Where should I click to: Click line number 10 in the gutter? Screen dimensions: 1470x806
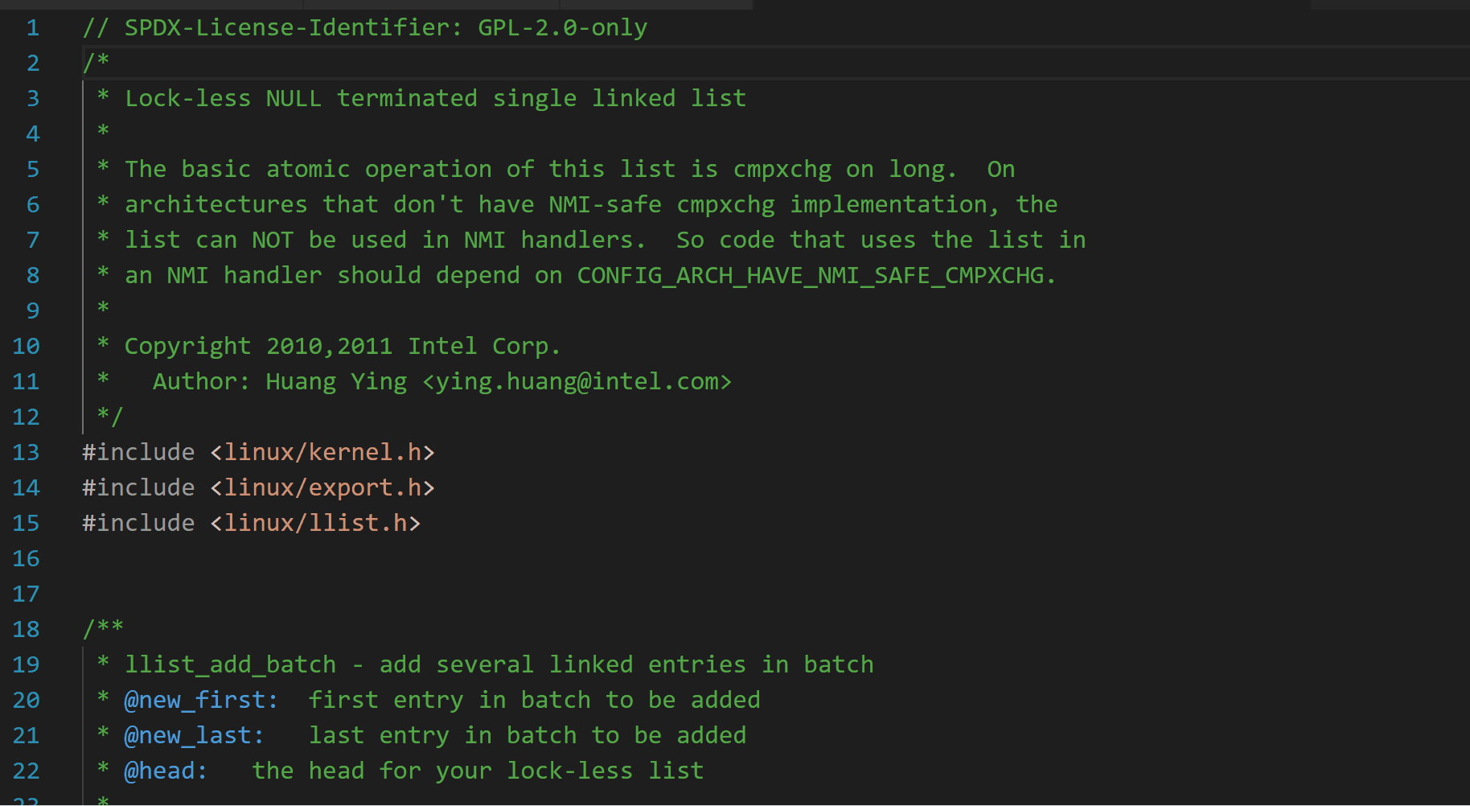(x=26, y=346)
